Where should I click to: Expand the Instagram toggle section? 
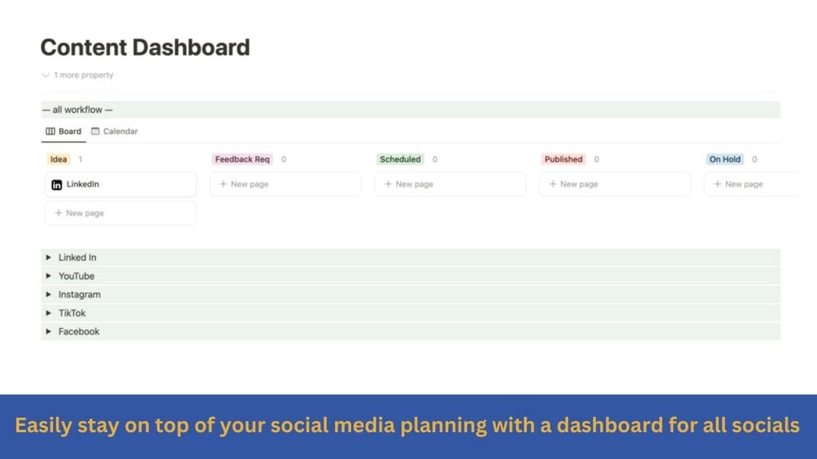pyautogui.click(x=49, y=295)
